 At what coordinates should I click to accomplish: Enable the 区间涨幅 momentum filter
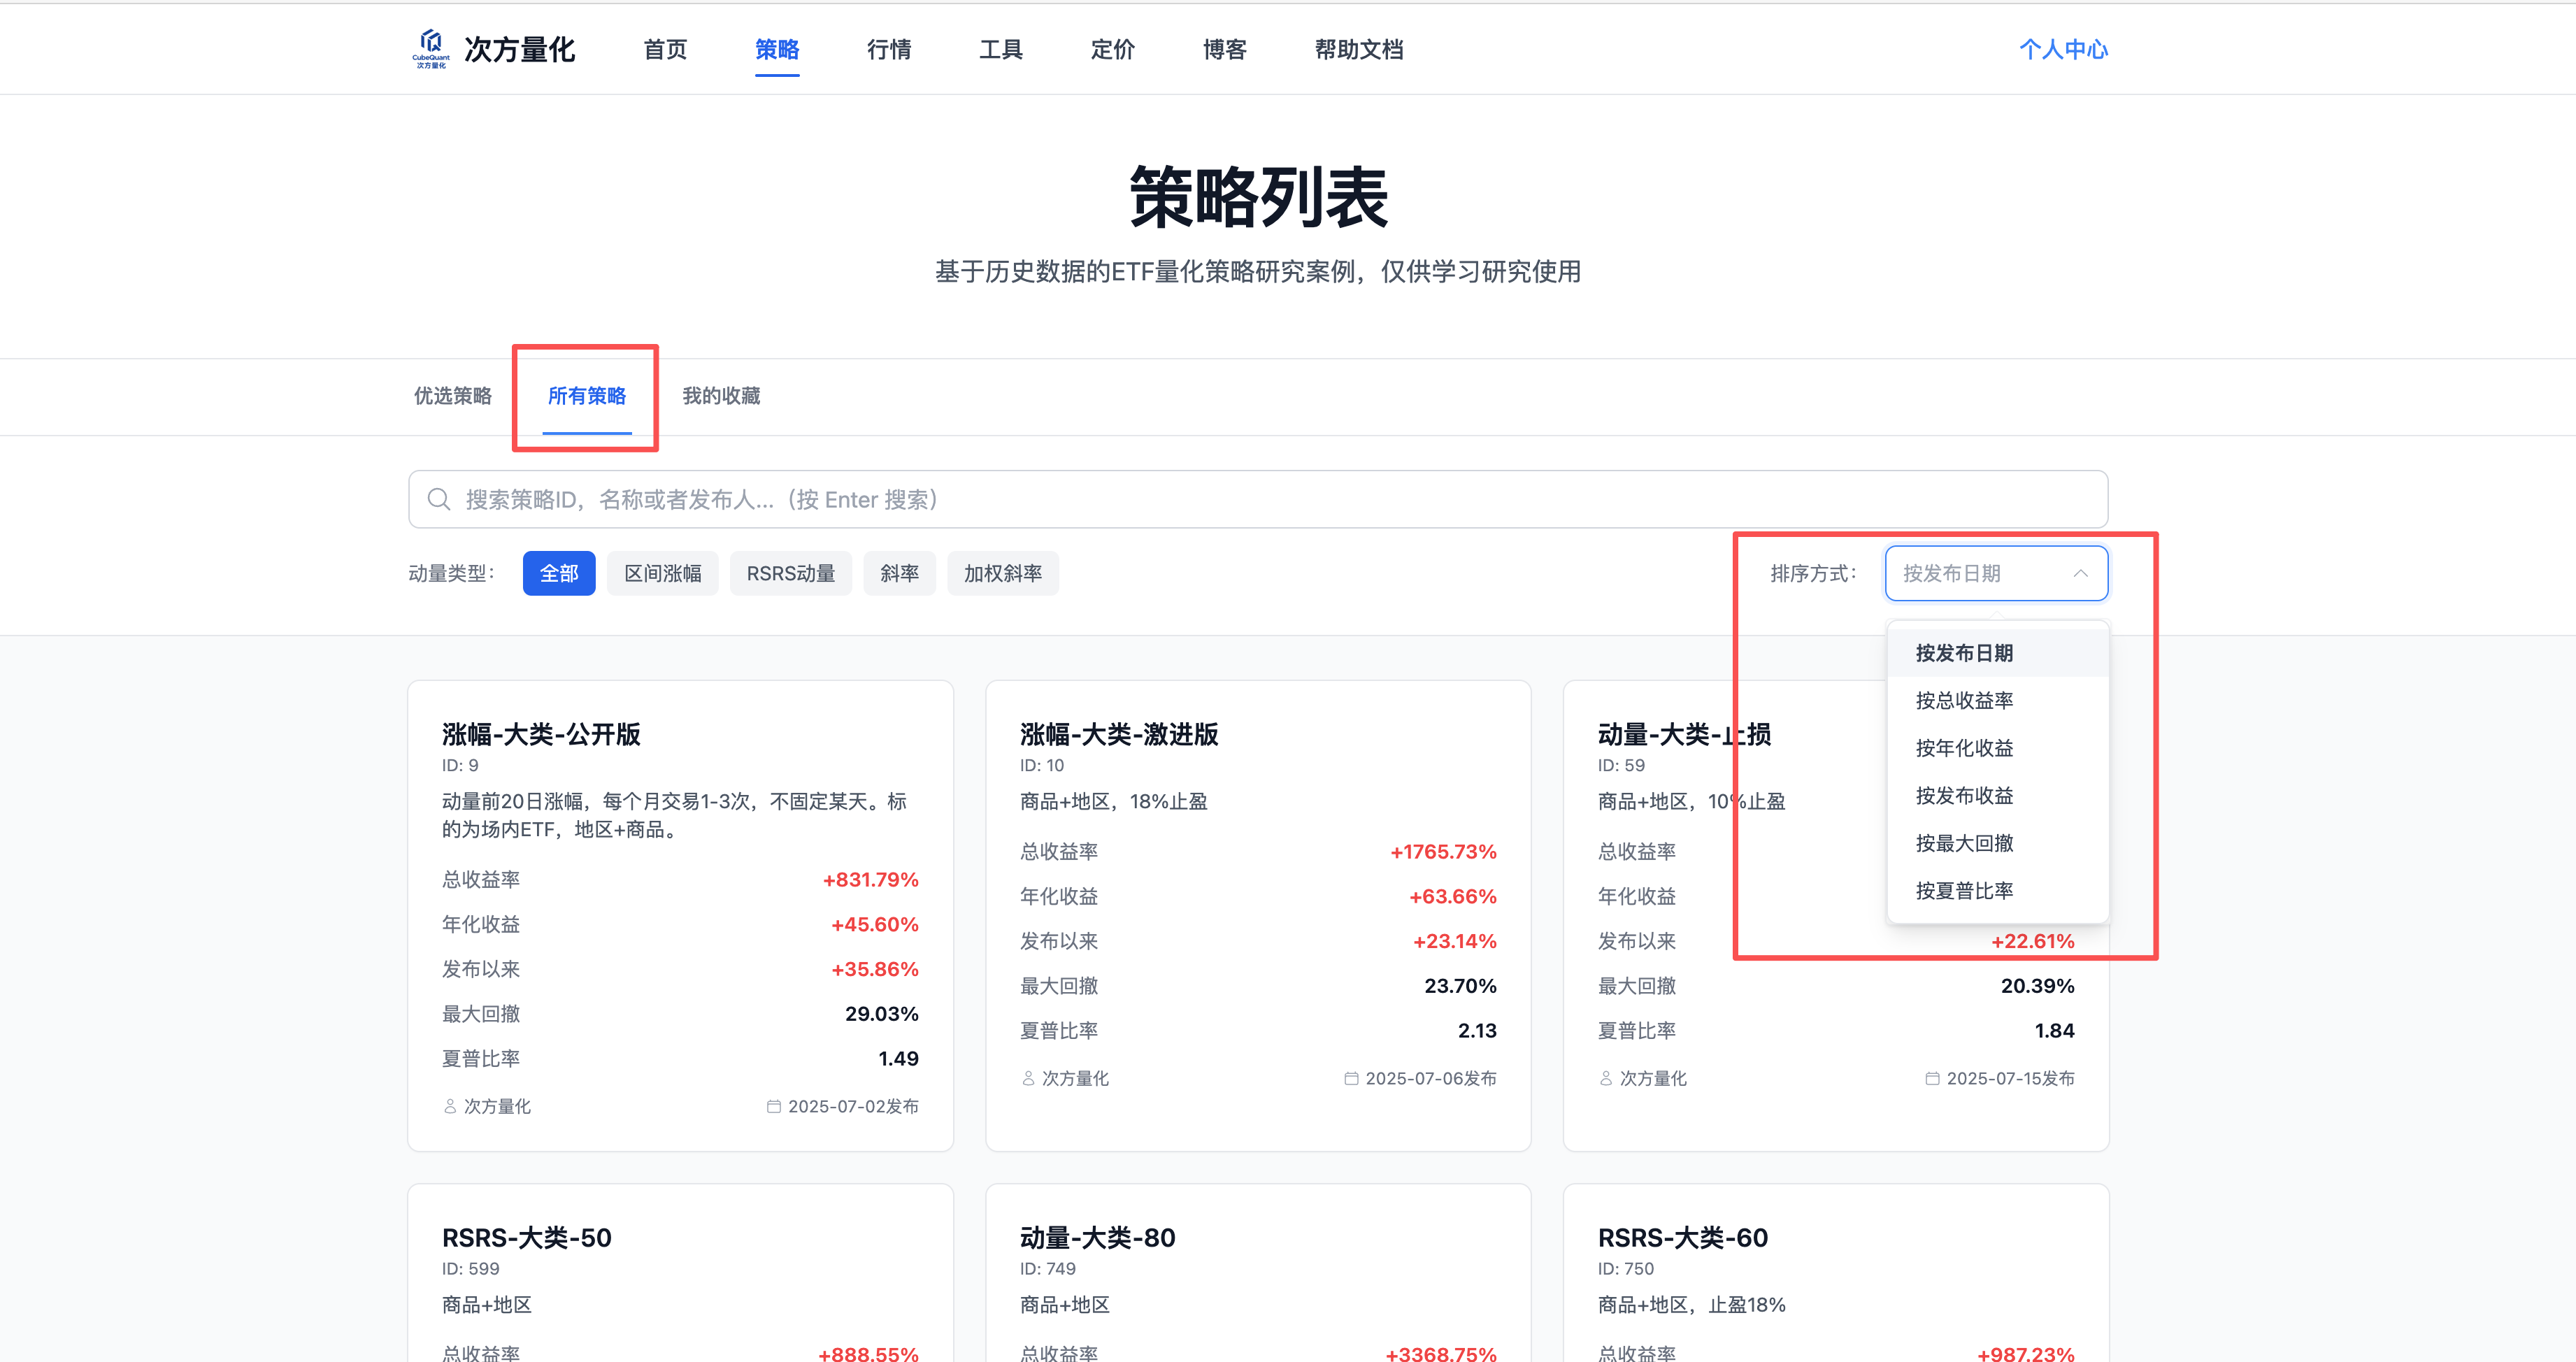[x=662, y=573]
